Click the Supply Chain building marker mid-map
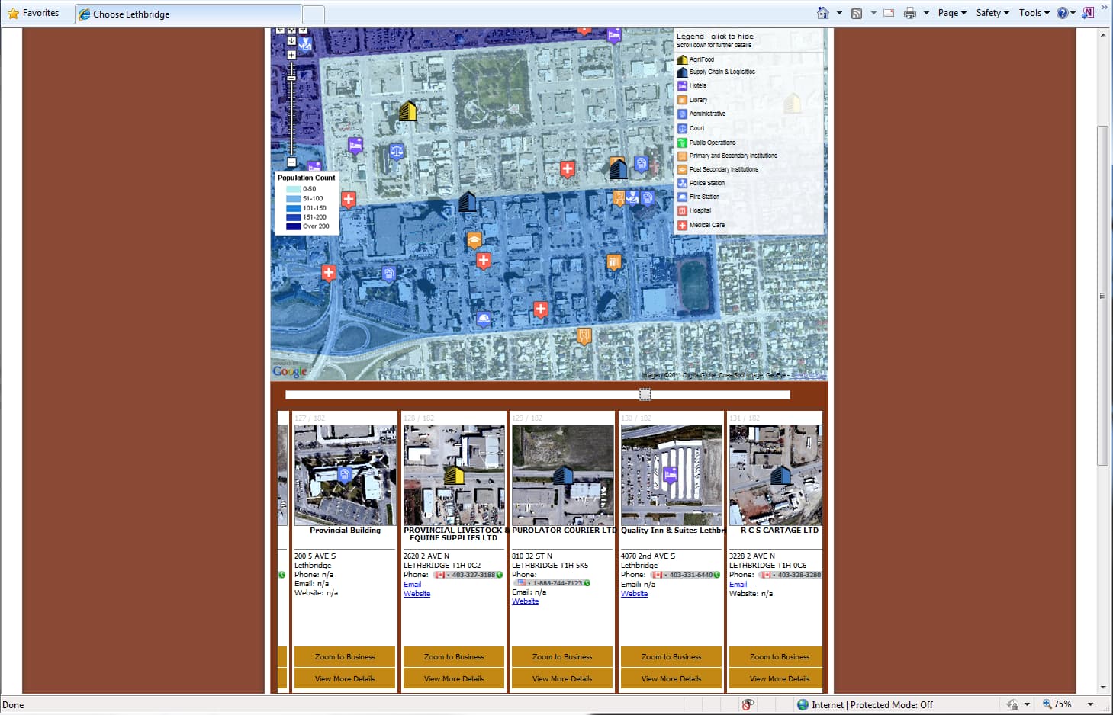Image resolution: width=1113 pixels, height=715 pixels. [x=468, y=202]
